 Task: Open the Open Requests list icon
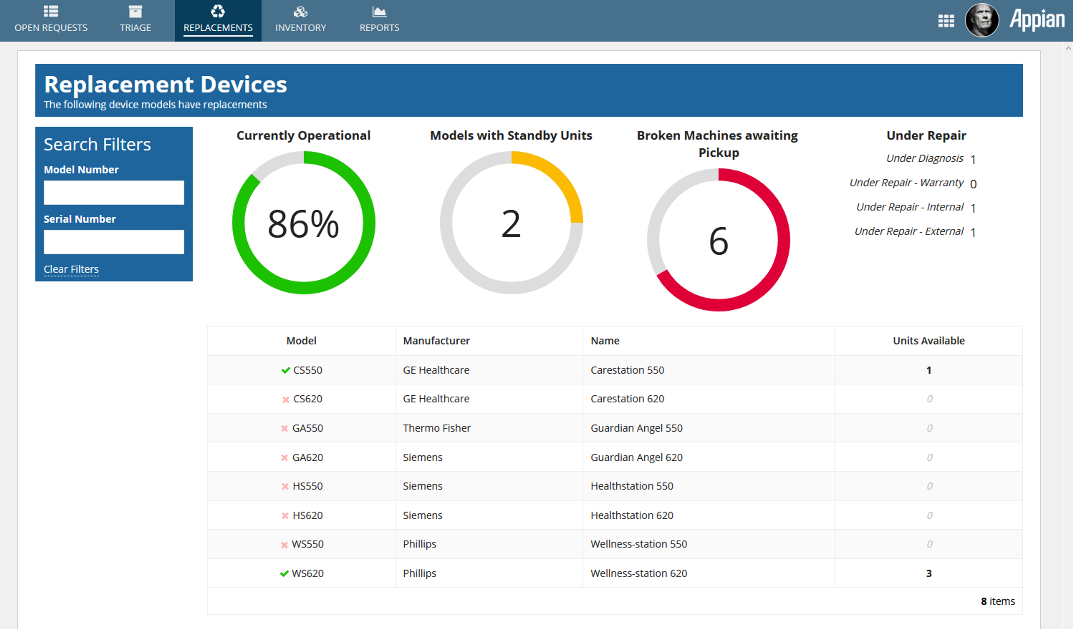tap(51, 11)
